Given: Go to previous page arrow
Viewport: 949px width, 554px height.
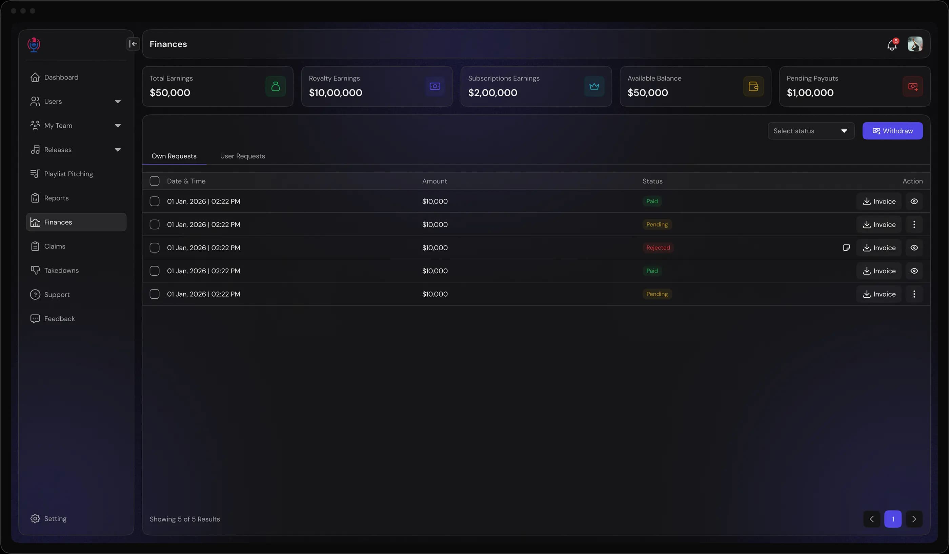Looking at the screenshot, I should click(x=872, y=519).
